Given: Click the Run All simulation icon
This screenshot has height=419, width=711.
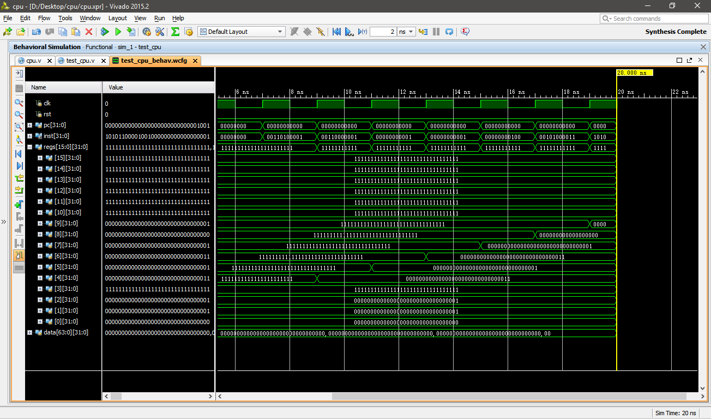Looking at the screenshot, I should (350, 32).
